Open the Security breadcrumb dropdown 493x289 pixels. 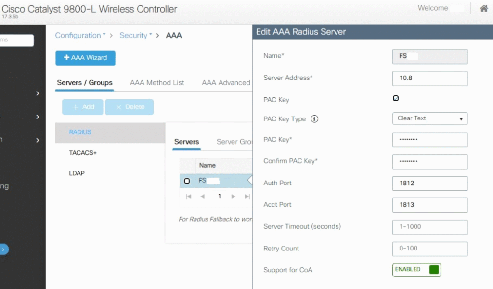point(135,35)
